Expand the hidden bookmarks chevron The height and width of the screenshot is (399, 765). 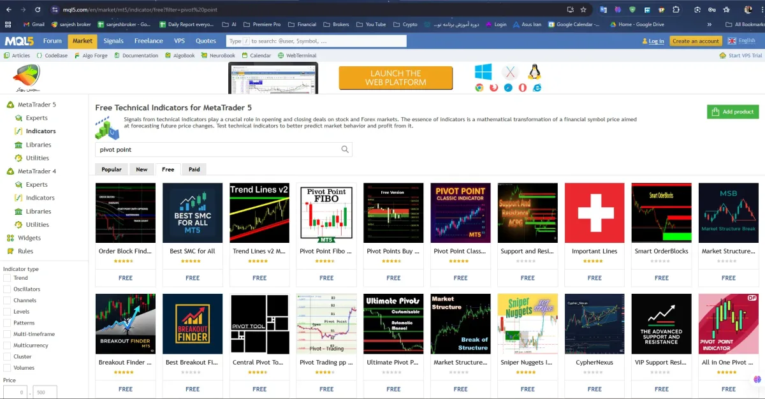click(x=710, y=24)
